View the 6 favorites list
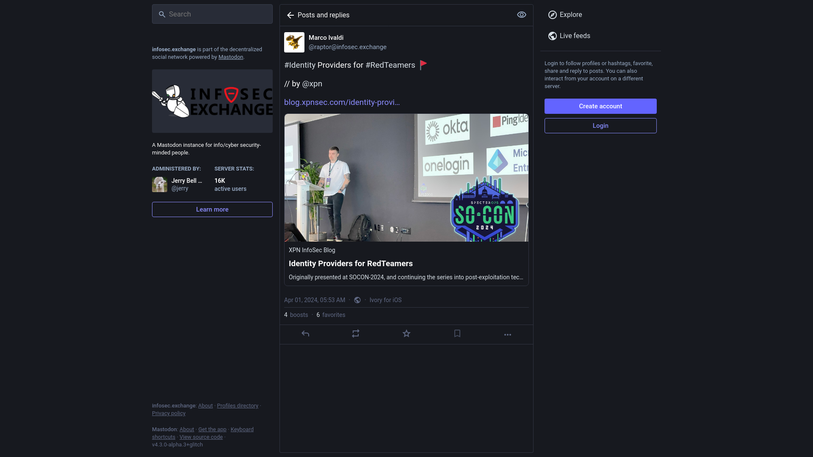This screenshot has width=813, height=457. [331, 315]
